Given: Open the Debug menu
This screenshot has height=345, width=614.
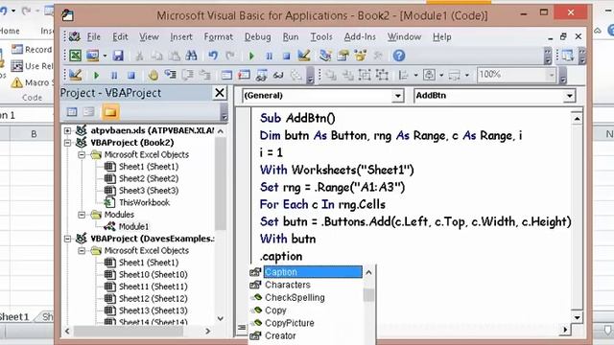Looking at the screenshot, I should tap(258, 36).
